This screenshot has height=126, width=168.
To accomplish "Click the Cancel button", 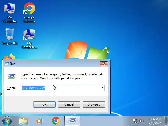I will pyautogui.click(x=69, y=104).
